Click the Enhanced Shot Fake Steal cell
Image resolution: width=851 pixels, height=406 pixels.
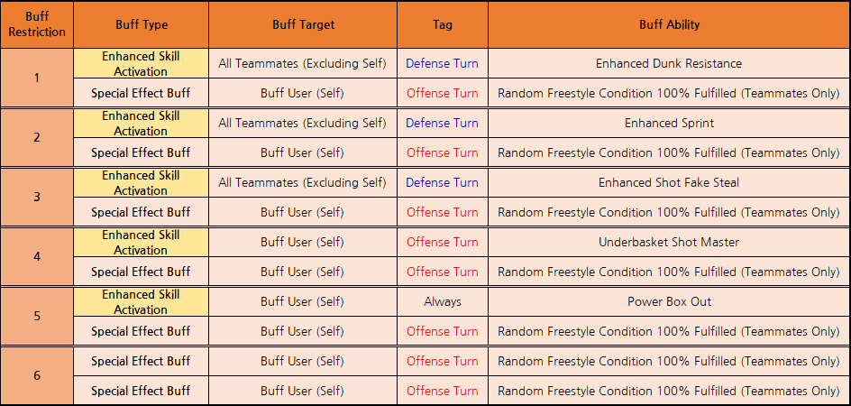coord(669,183)
